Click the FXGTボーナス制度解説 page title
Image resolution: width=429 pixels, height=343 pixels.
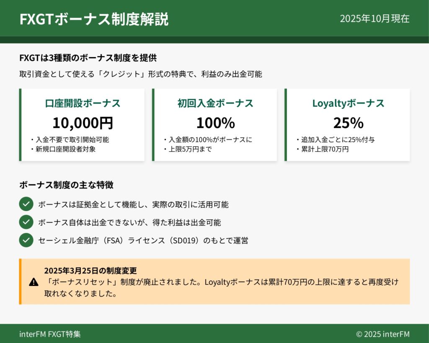tap(94, 19)
